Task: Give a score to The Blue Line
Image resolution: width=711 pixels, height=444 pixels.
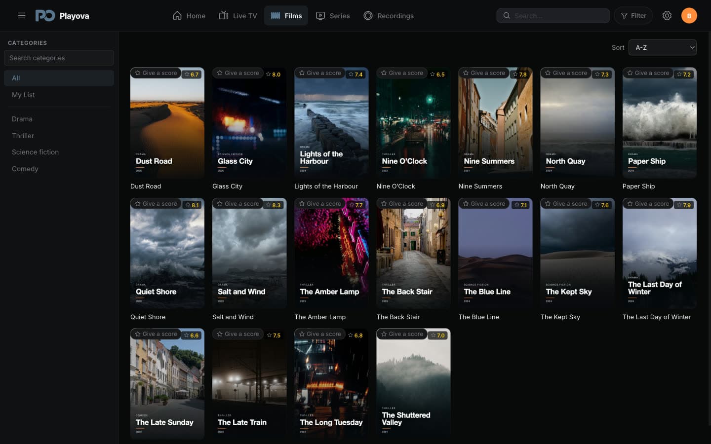Action: click(x=484, y=204)
